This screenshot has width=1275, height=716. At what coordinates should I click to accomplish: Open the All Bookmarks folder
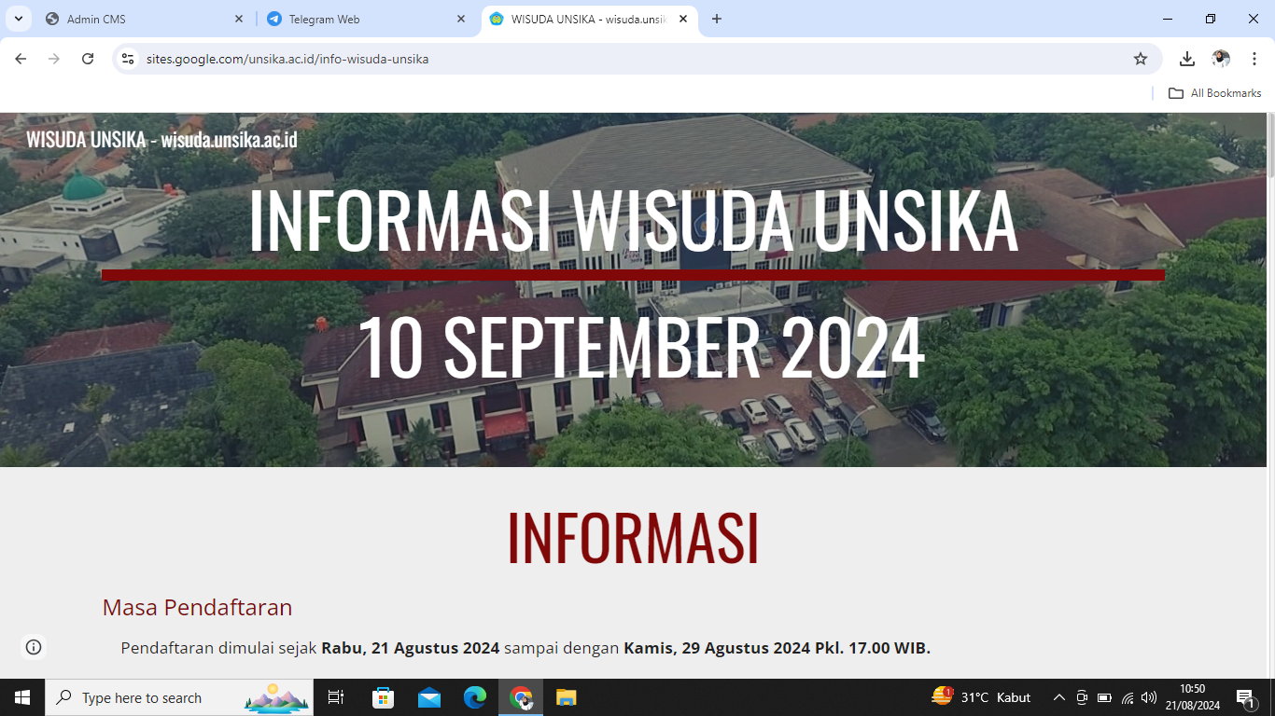click(x=1215, y=93)
